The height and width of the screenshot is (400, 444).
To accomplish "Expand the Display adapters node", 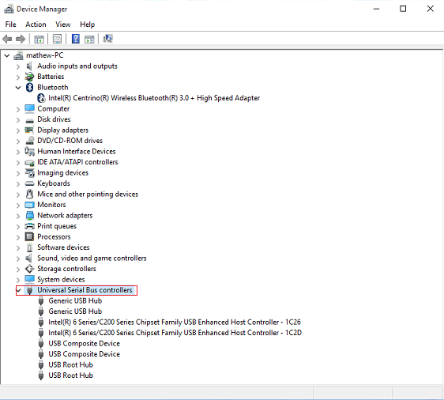I will tap(18, 130).
